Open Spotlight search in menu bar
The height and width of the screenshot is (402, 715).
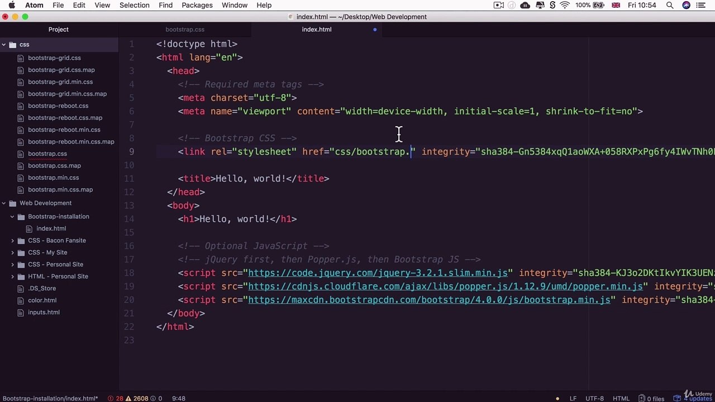[670, 6]
